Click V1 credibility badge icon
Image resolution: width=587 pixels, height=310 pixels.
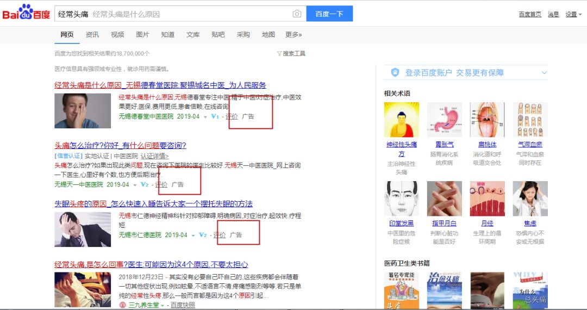pos(215,116)
